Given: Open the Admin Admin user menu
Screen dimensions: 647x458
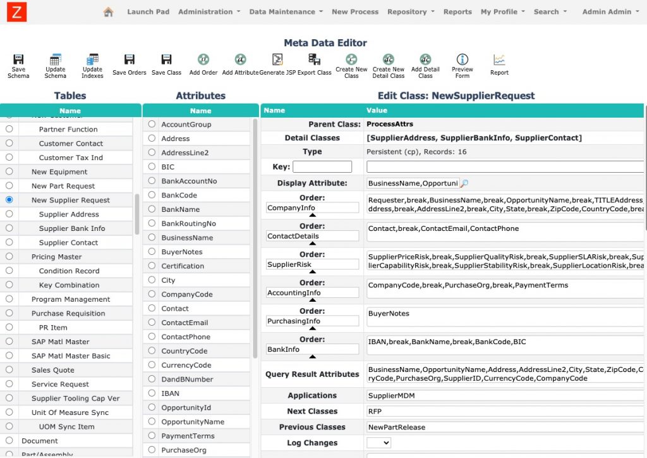Looking at the screenshot, I should tap(611, 12).
